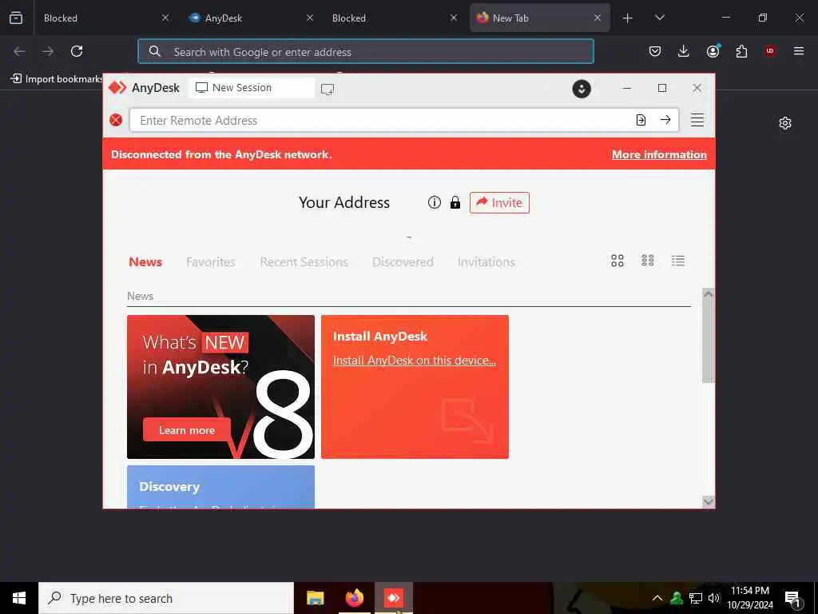
Task: Click the Learn more button
Action: click(x=187, y=430)
